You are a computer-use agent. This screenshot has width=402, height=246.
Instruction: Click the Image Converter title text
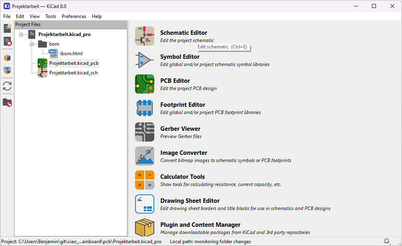click(184, 153)
